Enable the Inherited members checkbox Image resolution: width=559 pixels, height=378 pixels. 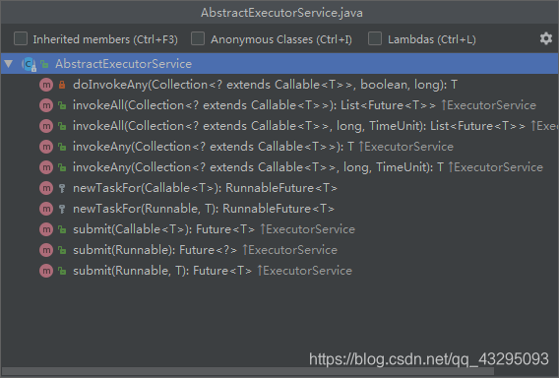click(21, 38)
